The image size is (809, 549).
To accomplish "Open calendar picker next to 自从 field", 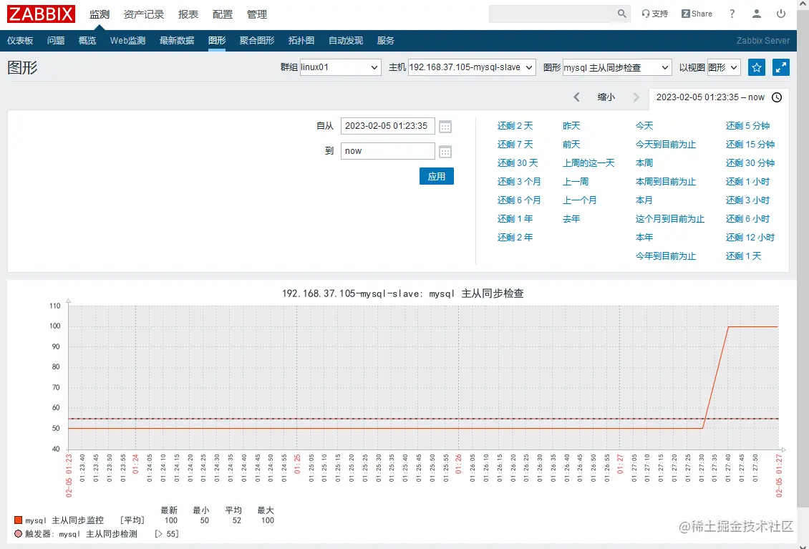I will coord(446,126).
